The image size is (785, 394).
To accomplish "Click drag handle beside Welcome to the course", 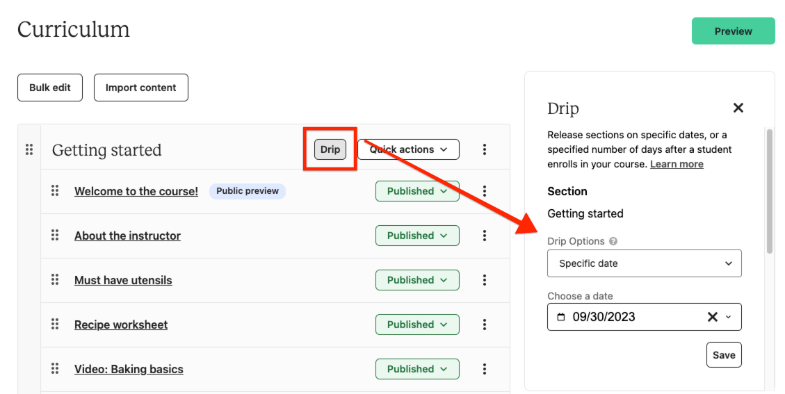I will 55,191.
